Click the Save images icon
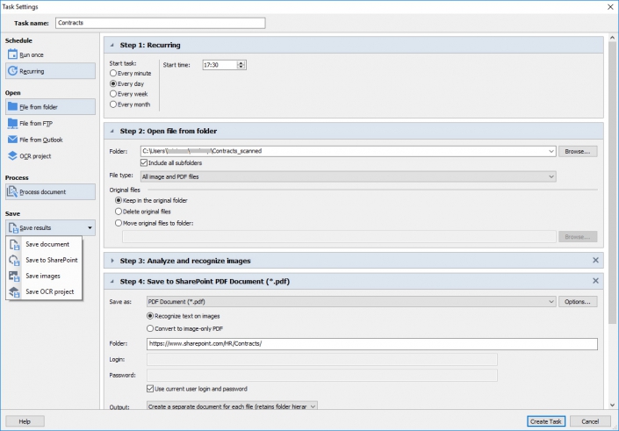Viewport: 619px width, 431px height. click(x=14, y=276)
